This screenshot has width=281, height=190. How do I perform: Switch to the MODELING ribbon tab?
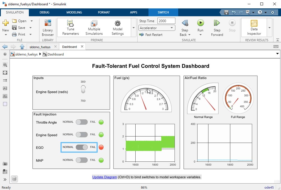pyautogui.click(x=74, y=12)
